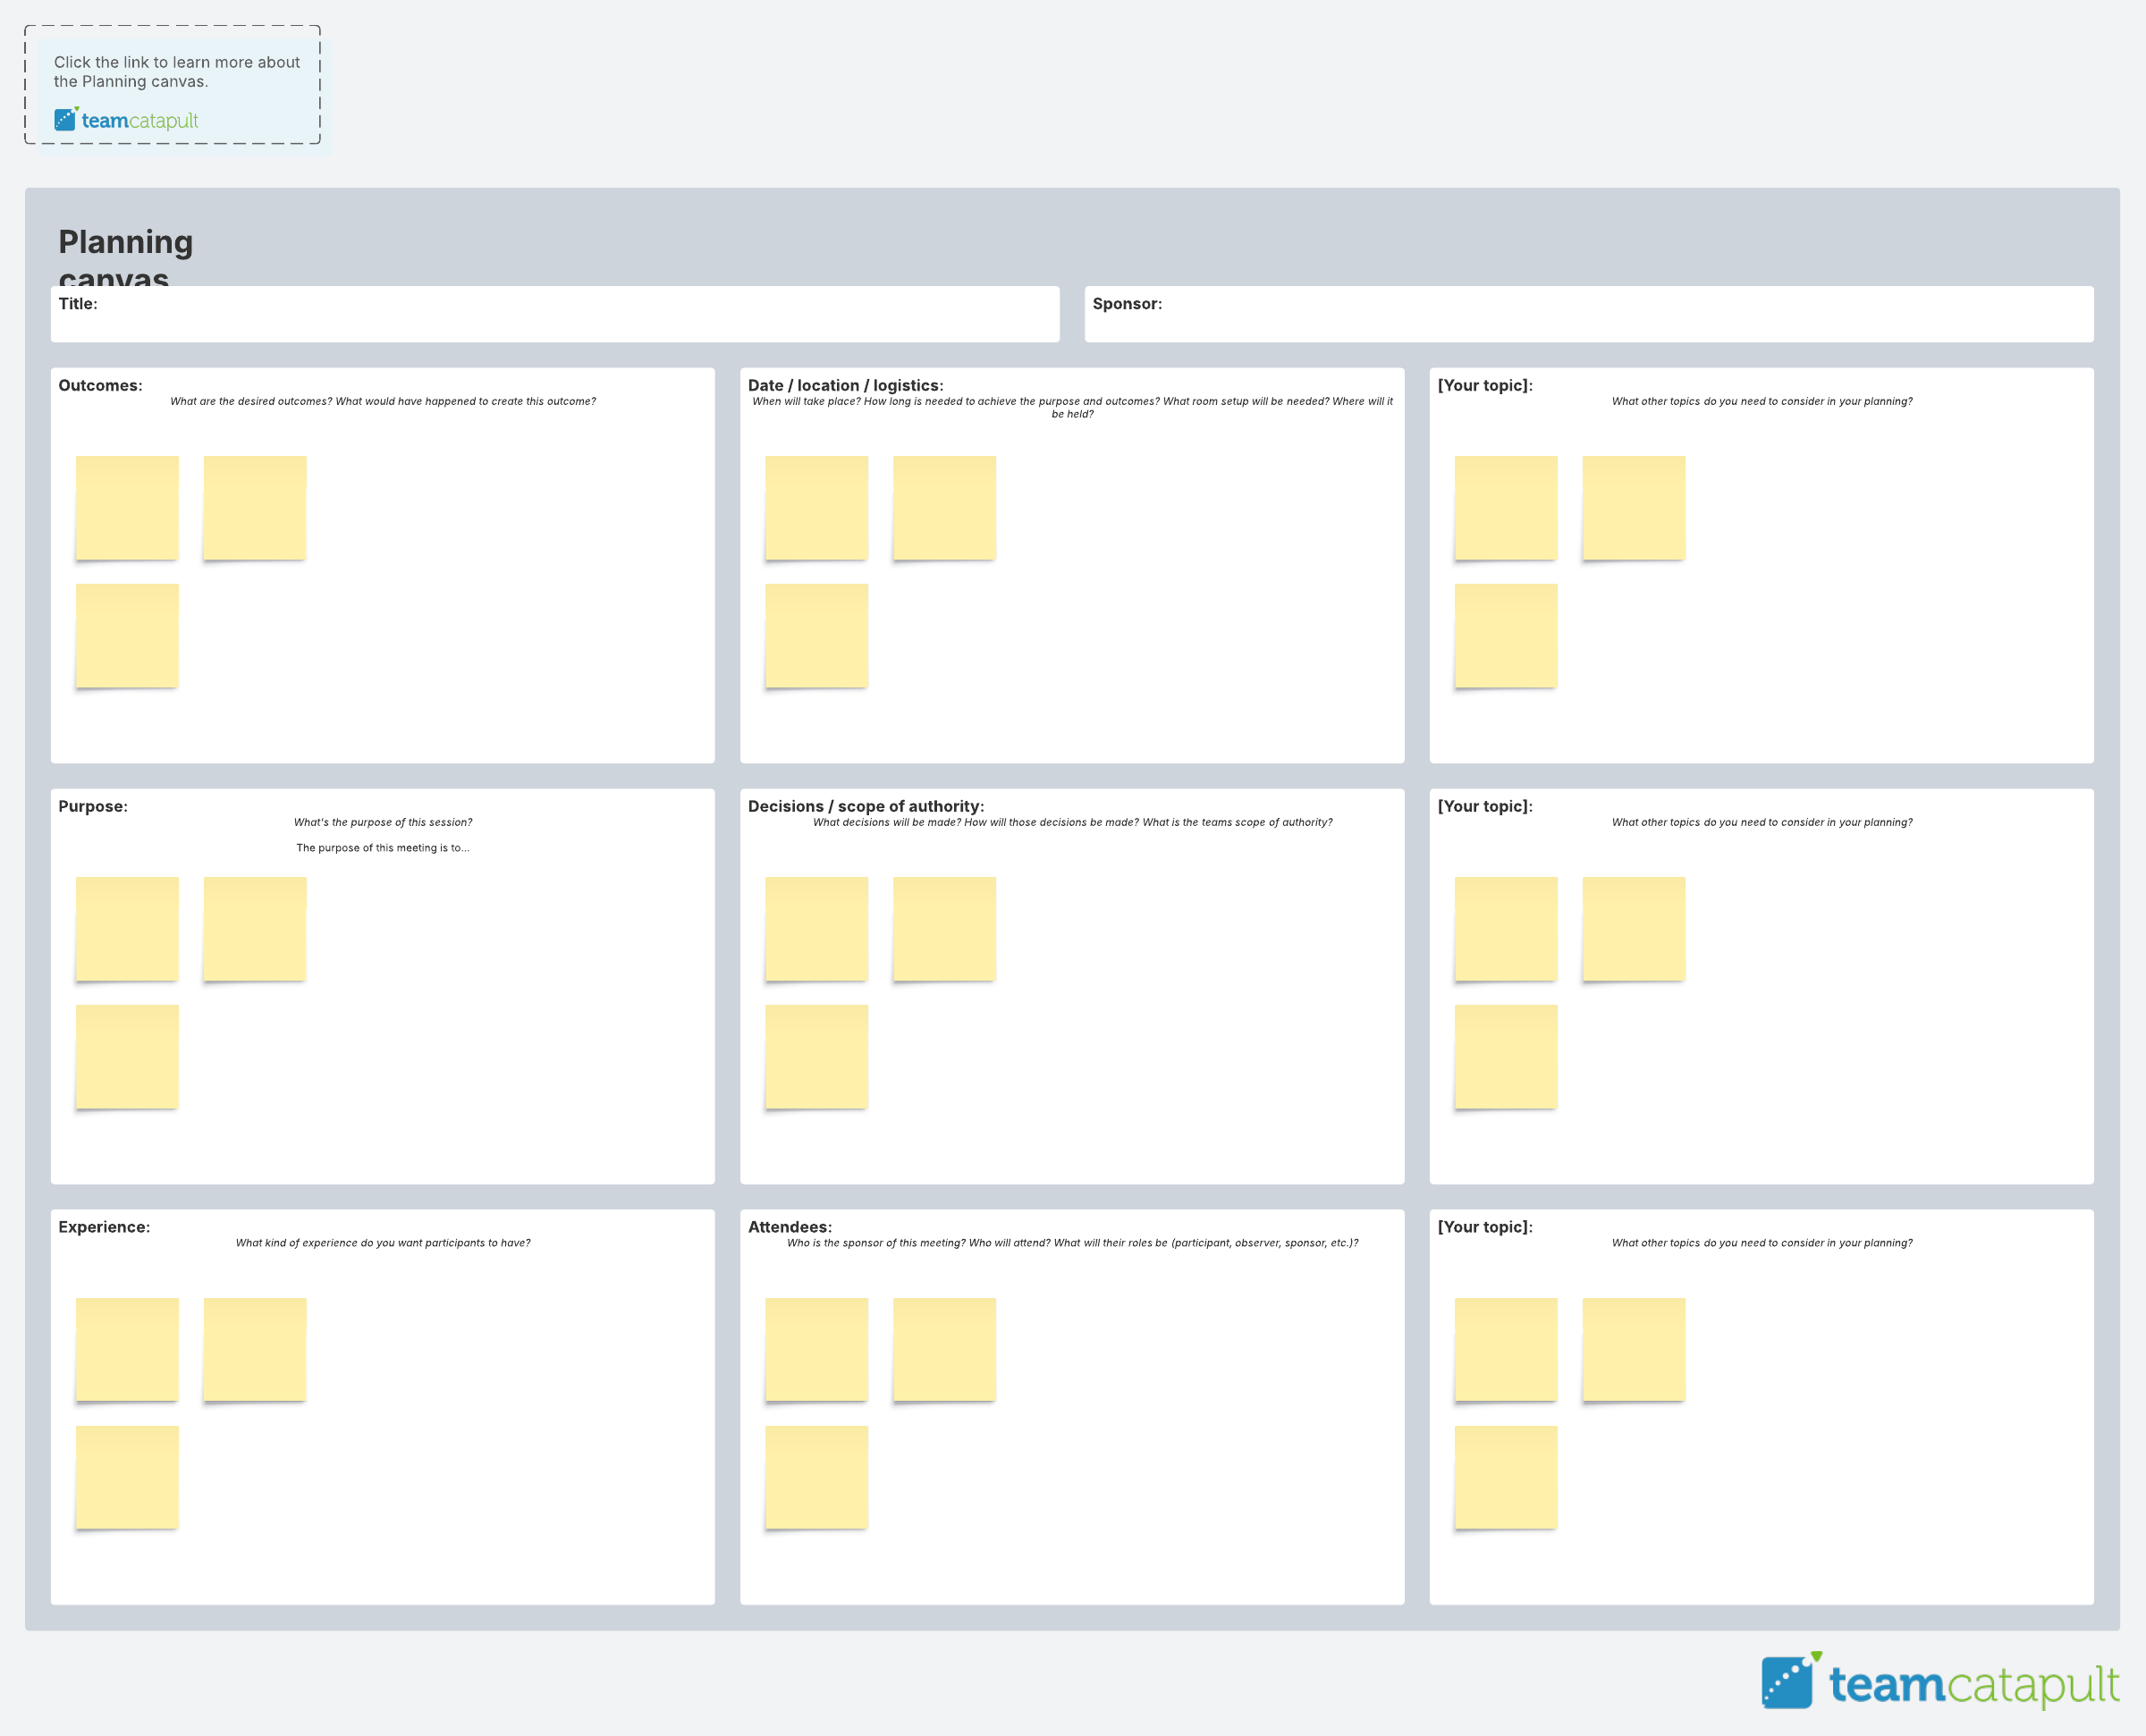Screen dimensions: 2146x1736
Task: Select the first sticky note under Outcomes
Action: pyautogui.click(x=127, y=507)
